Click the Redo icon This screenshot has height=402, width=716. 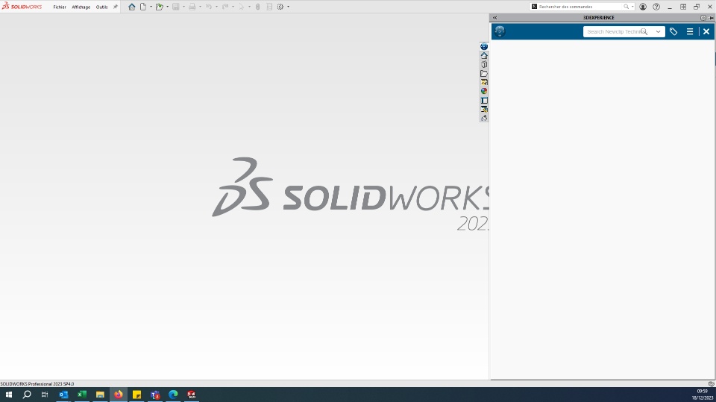click(225, 7)
